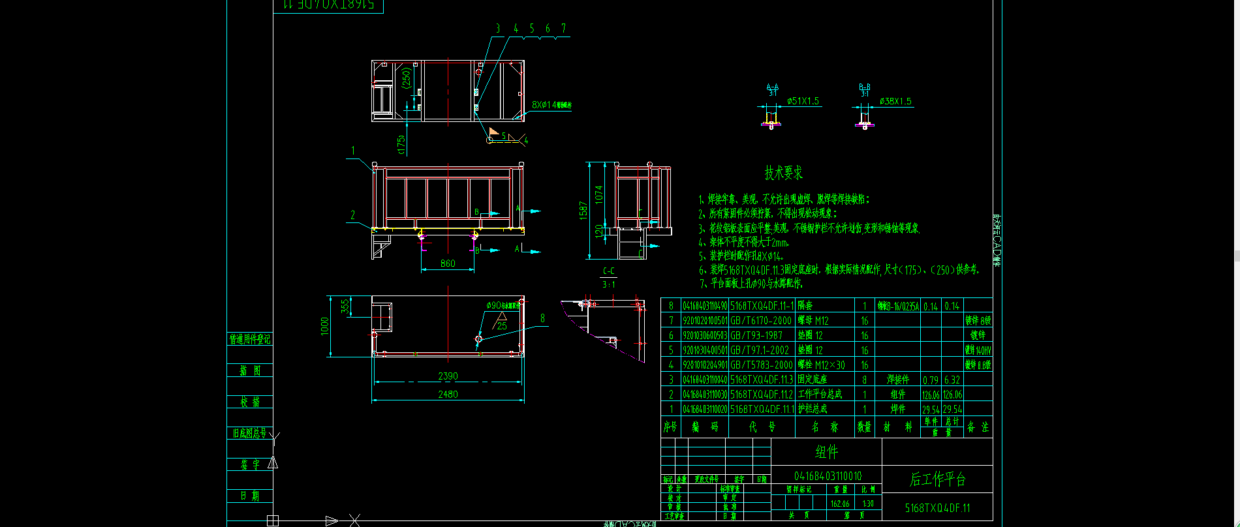
Task: Select the ø38X1.5 tube callout
Action: (x=895, y=101)
